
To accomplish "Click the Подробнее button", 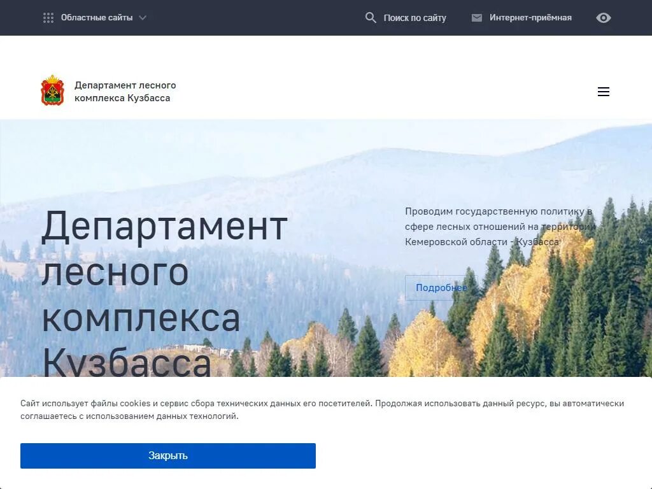I will [441, 287].
